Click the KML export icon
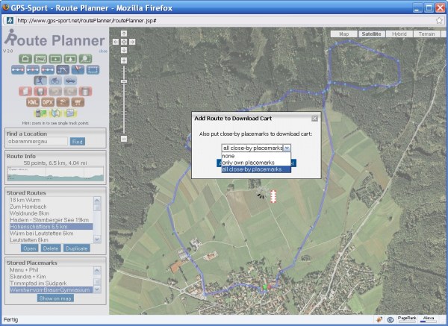The height and width of the screenshot is (326, 448). 33,101
